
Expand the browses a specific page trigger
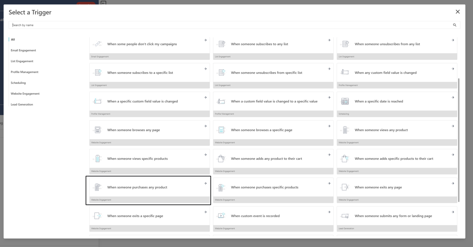click(x=329, y=126)
